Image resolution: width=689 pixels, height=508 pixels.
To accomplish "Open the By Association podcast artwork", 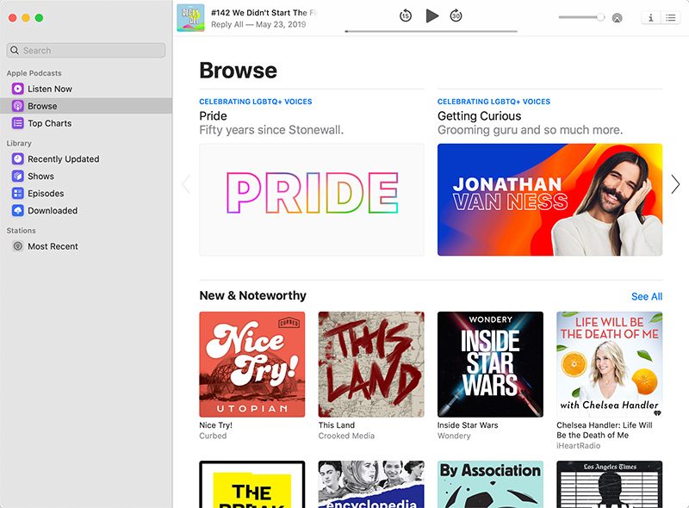I will [x=490, y=484].
